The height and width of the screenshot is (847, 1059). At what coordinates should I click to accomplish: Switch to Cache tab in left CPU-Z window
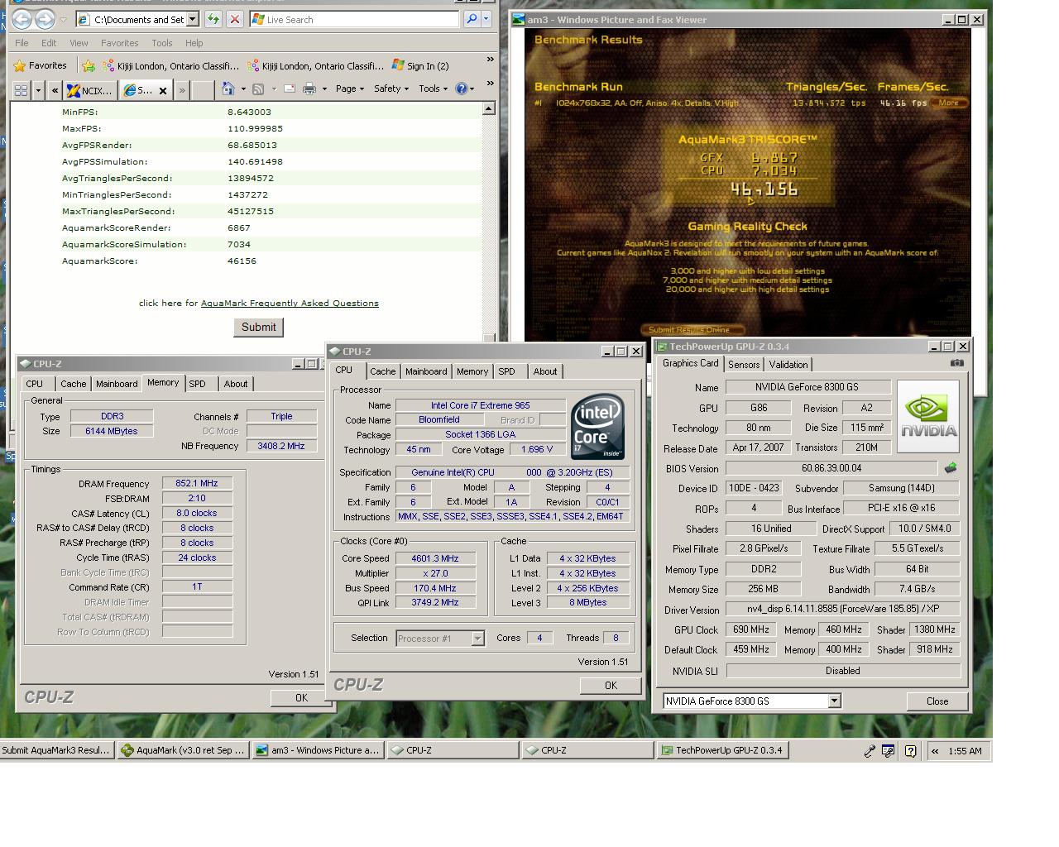pyautogui.click(x=73, y=384)
